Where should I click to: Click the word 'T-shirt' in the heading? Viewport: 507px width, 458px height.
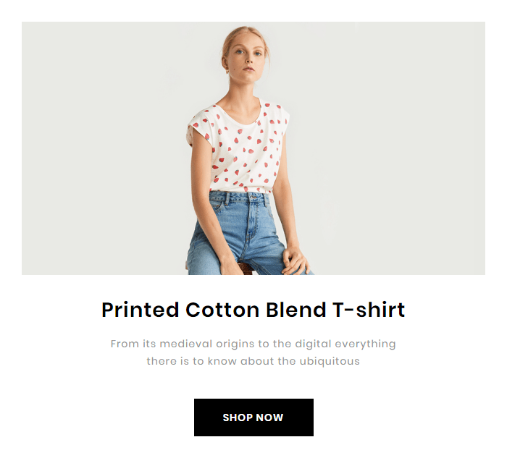[x=369, y=310]
